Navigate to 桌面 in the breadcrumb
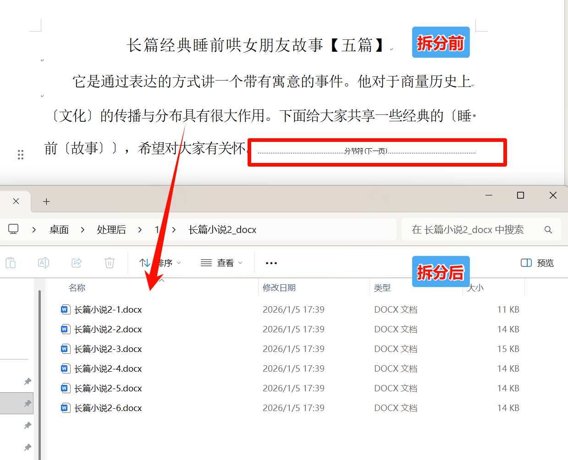 click(59, 229)
